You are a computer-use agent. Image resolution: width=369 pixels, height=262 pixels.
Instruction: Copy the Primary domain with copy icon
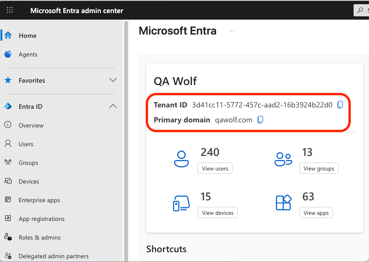point(260,120)
